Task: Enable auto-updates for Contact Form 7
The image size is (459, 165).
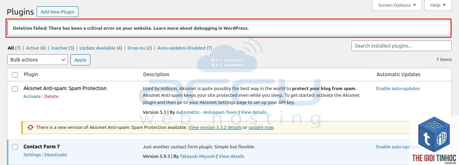Action: 398,147
